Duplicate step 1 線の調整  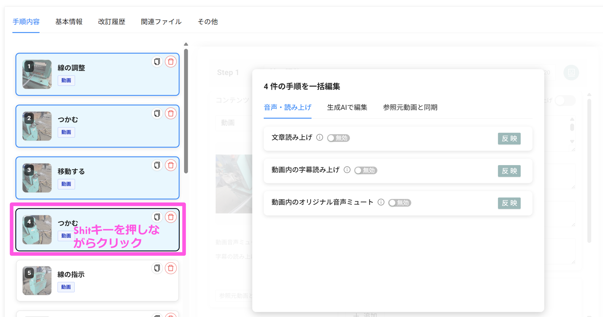(x=157, y=62)
